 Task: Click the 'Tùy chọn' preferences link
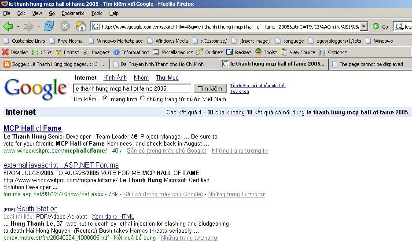(x=239, y=91)
